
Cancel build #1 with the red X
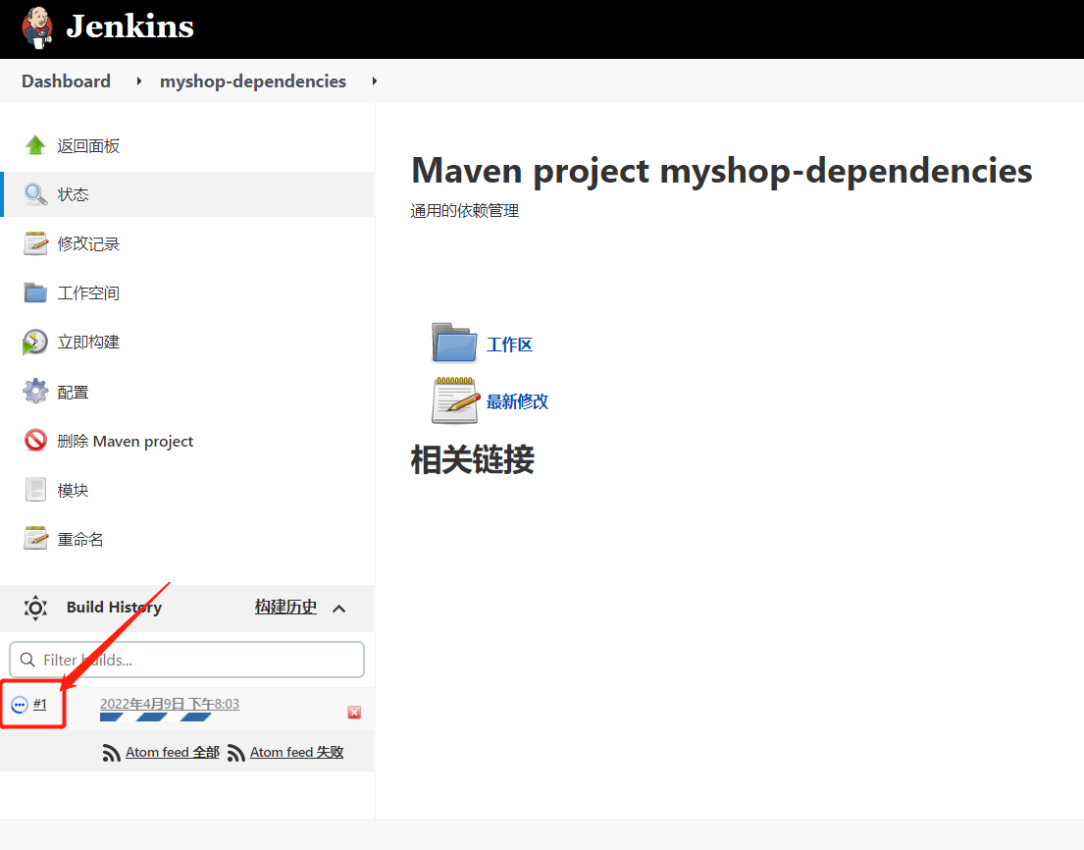(354, 713)
